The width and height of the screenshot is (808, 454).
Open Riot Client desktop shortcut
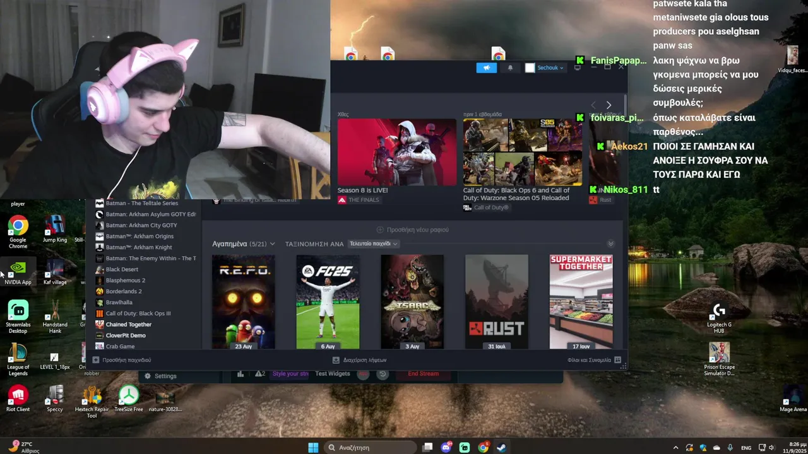click(18, 399)
